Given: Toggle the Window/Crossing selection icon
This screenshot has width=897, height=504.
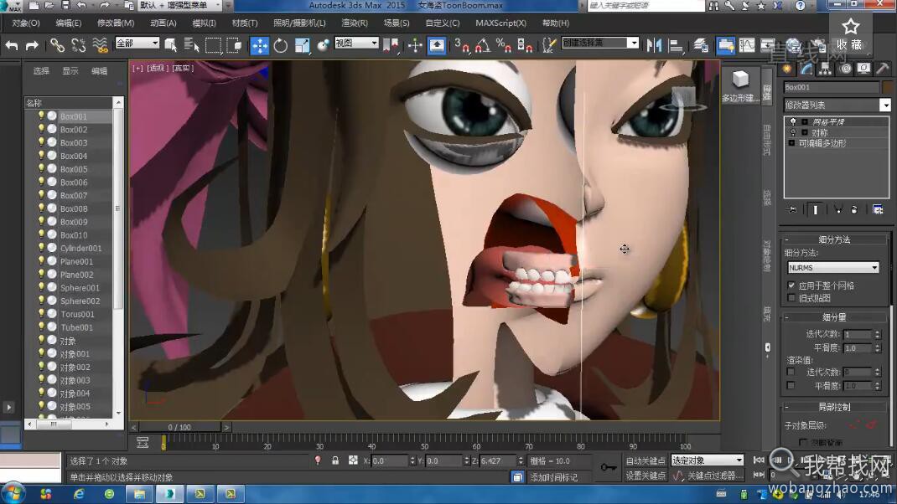Looking at the screenshot, I should (234, 45).
